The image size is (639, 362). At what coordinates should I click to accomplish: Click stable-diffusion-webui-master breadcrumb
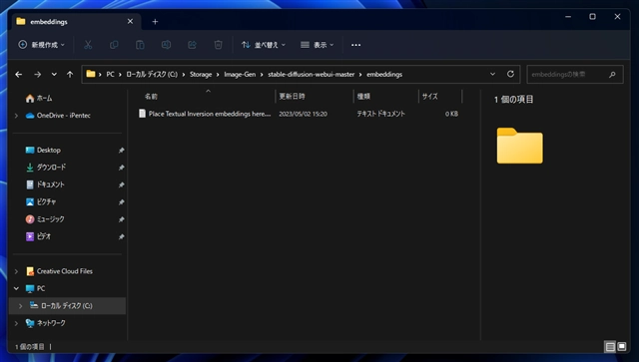[x=311, y=74]
